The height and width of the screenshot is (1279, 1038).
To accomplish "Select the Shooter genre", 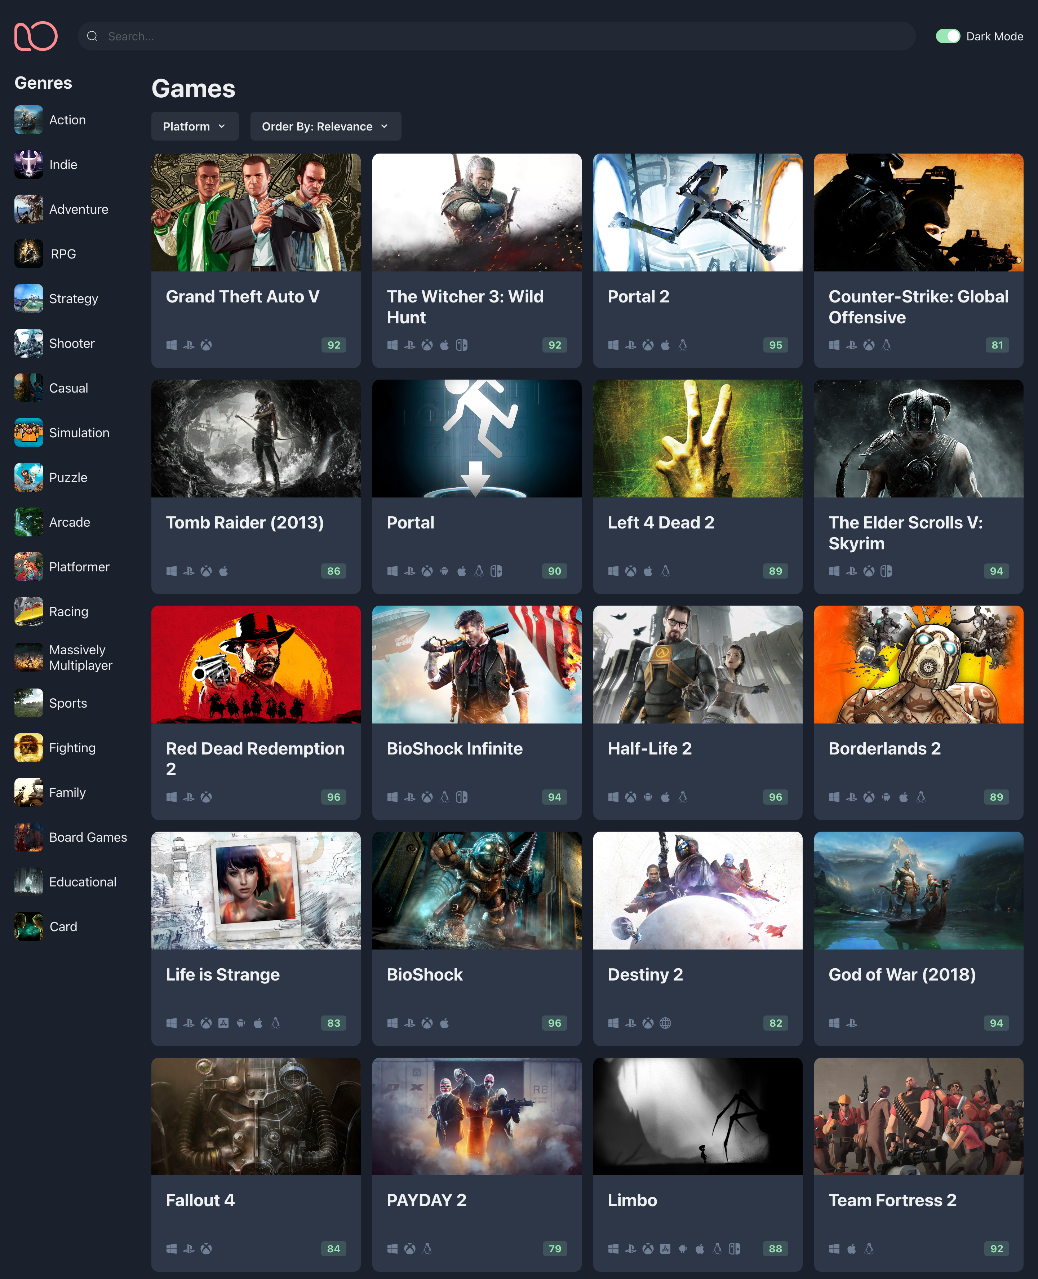I will pyautogui.click(x=72, y=343).
